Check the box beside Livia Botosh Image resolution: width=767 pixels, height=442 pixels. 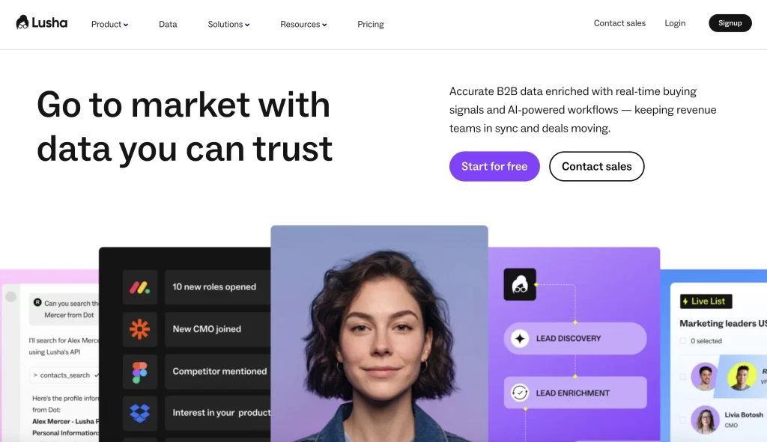point(683,420)
